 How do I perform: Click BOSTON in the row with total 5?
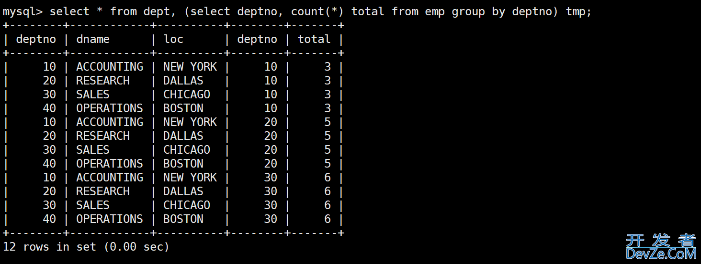tap(183, 163)
